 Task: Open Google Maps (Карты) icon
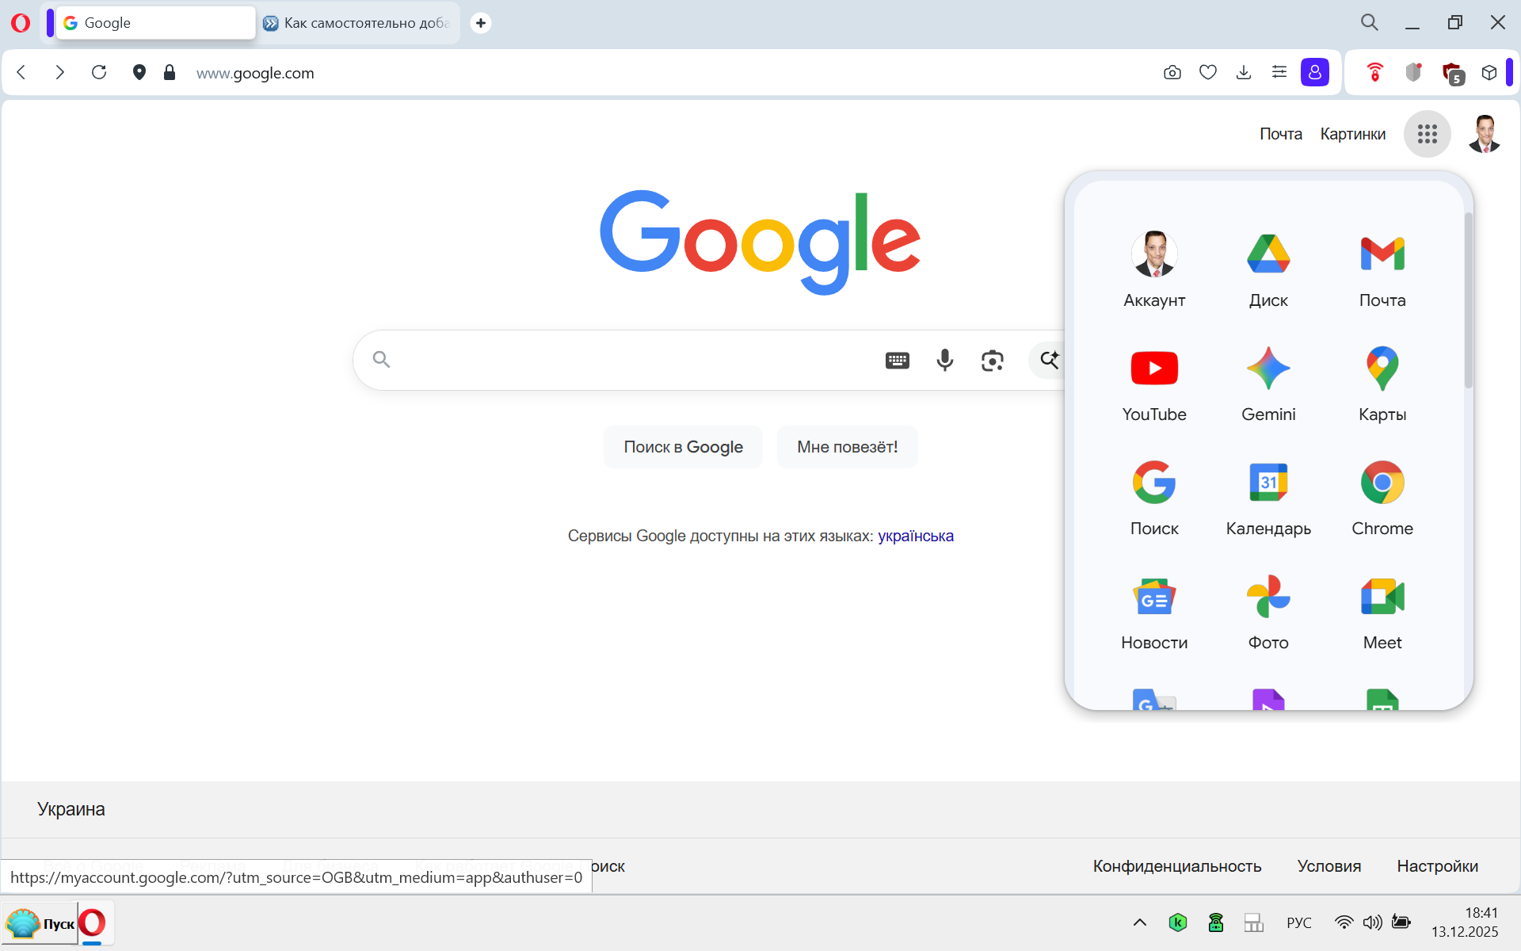coord(1382,369)
